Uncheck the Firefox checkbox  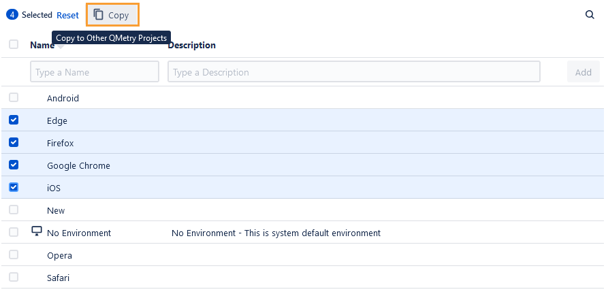14,143
